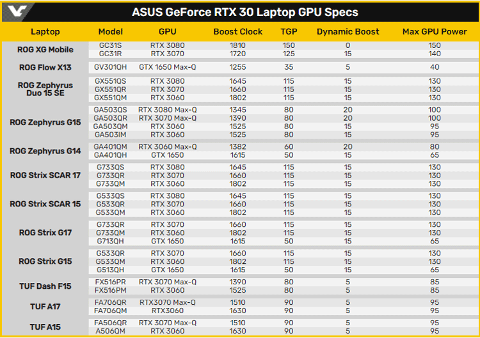Click the 'Laptop' column header
Viewport: 480px width, 338px height.
coord(45,31)
